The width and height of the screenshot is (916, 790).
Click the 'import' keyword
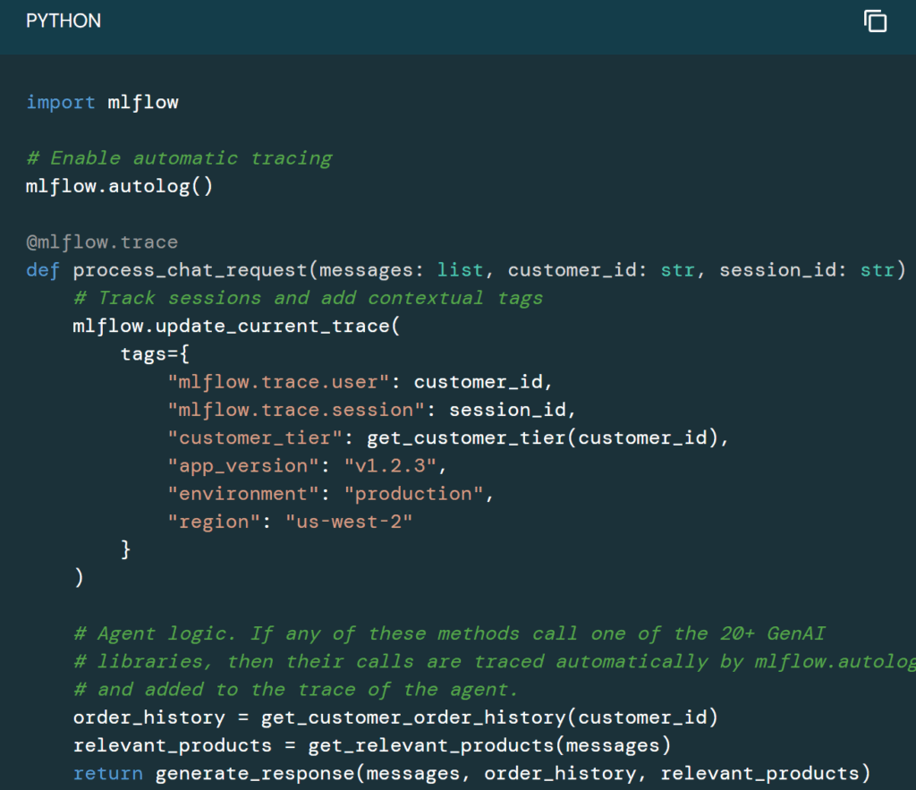[61, 102]
